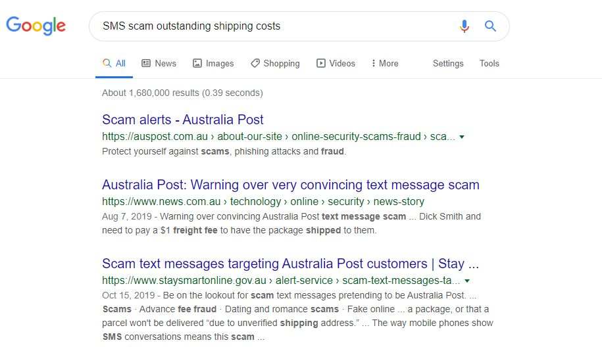Screen dimensions: 602x353
Task: Select the News tab
Action: pyautogui.click(x=159, y=64)
